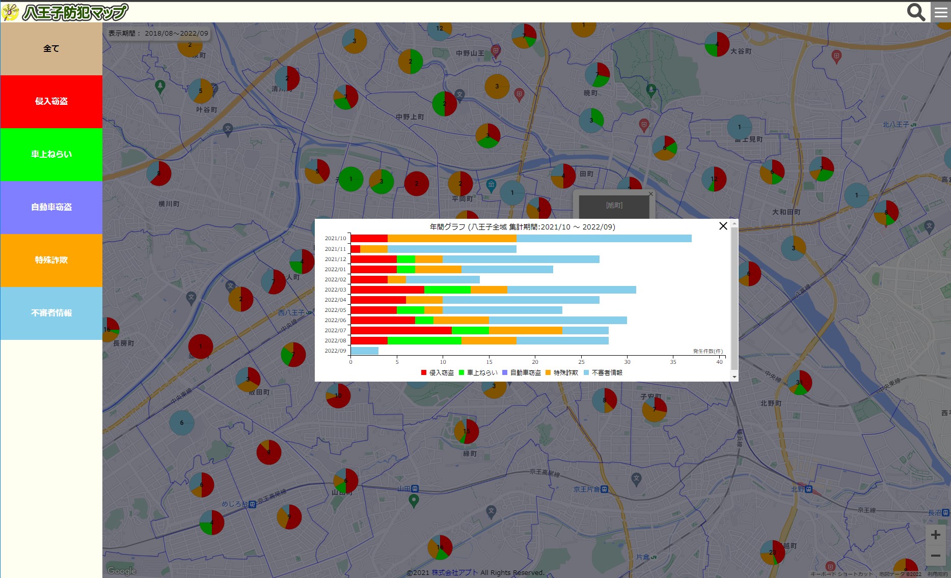Select the 不審者情報 filter
The width and height of the screenshot is (951, 578).
pyautogui.click(x=51, y=313)
